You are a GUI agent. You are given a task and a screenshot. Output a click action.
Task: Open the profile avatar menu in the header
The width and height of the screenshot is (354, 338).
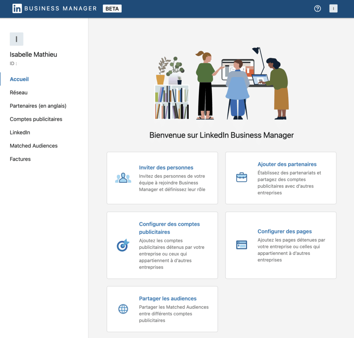click(x=333, y=9)
